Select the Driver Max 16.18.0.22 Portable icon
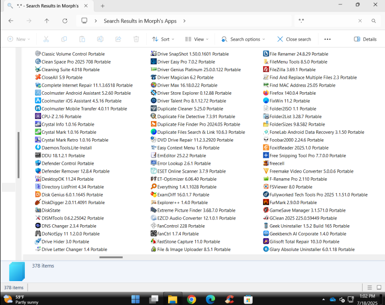 (x=153, y=85)
